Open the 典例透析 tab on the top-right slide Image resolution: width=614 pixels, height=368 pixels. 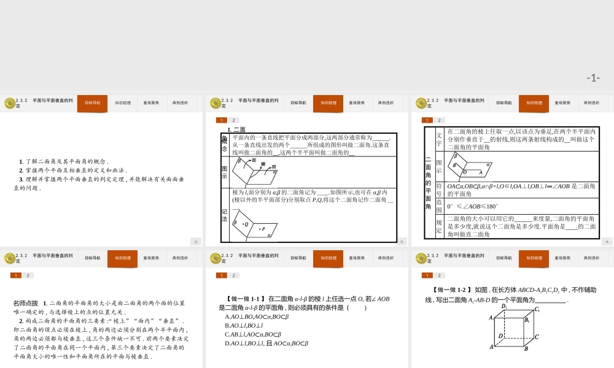(x=590, y=103)
